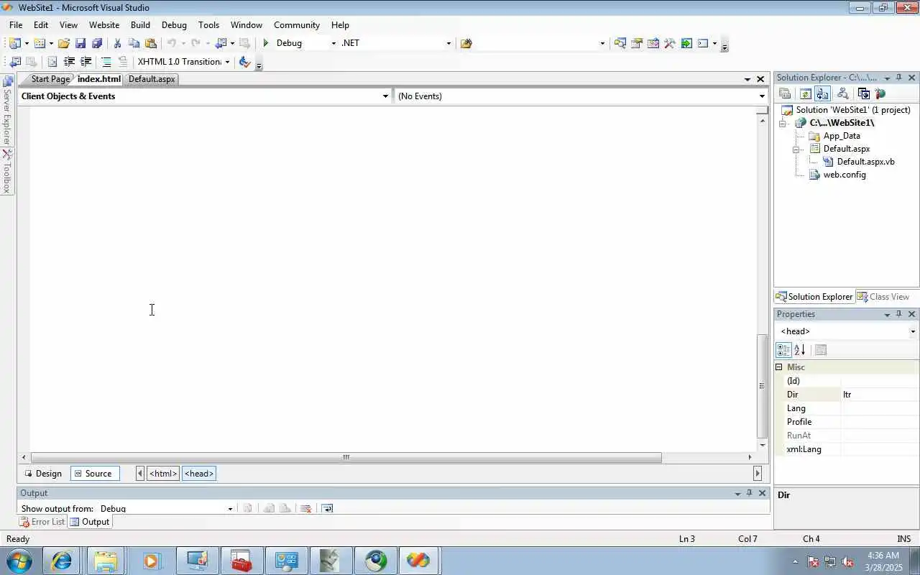The height and width of the screenshot is (575, 920).
Task: Open the (No Events) dropdown
Action: 762,96
